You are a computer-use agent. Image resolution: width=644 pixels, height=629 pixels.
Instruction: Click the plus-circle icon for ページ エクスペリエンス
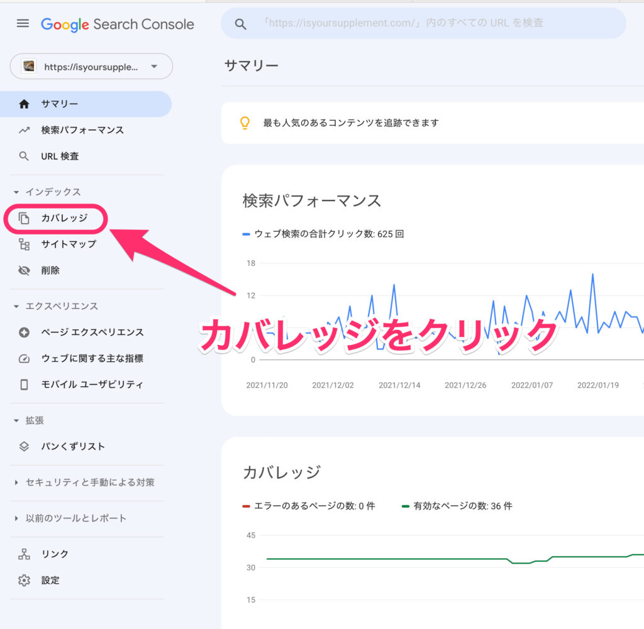(25, 332)
